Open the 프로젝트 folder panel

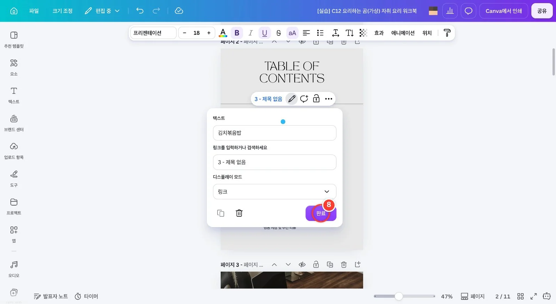(x=14, y=206)
